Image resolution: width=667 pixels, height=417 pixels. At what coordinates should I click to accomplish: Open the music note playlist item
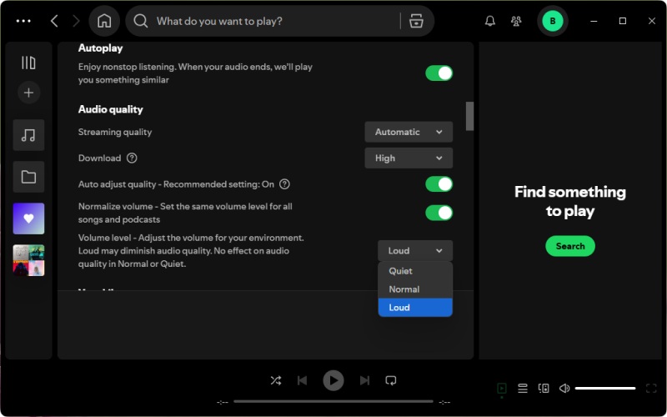28,135
